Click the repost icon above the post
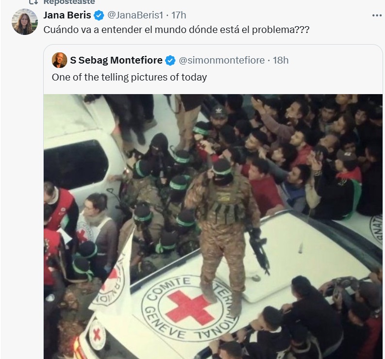The height and width of the screenshot is (359, 385). [x=33, y=2]
